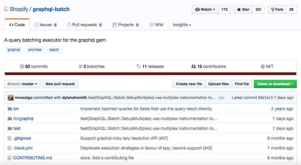This screenshot has width=301, height=165.
Task: Click the New pull request button
Action: (60, 84)
